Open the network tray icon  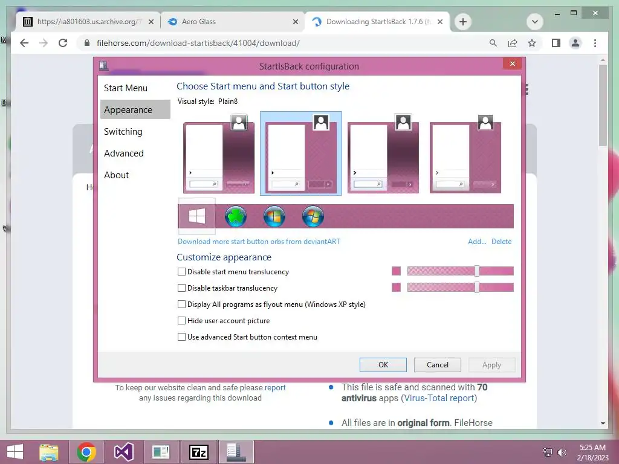(x=548, y=452)
